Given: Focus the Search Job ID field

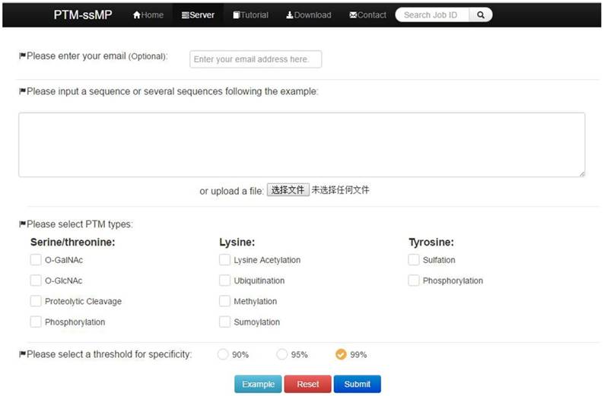Looking at the screenshot, I should click(431, 14).
